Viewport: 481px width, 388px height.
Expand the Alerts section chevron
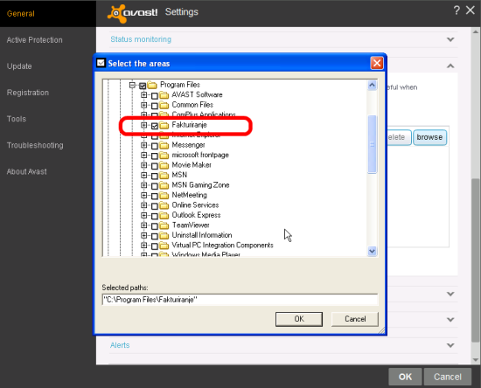450,345
